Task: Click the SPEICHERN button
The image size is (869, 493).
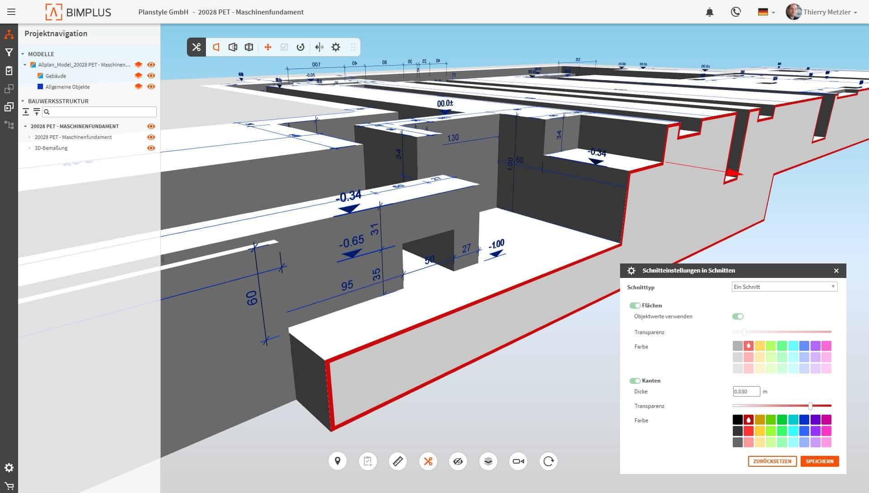Action: click(819, 461)
